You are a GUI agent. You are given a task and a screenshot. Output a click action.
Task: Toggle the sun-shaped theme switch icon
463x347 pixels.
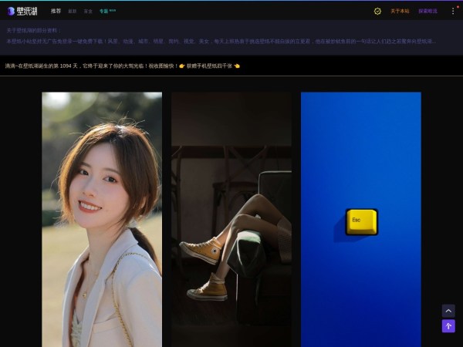[x=377, y=11]
